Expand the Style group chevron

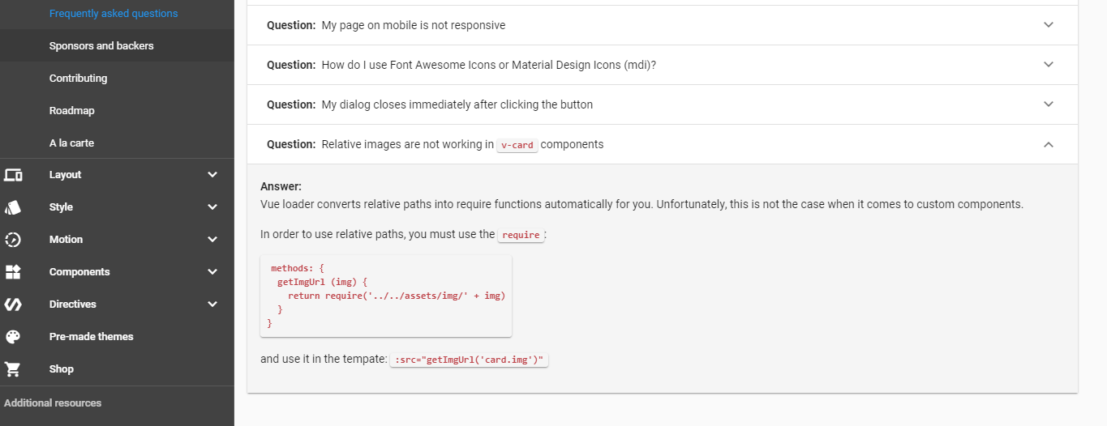click(212, 207)
